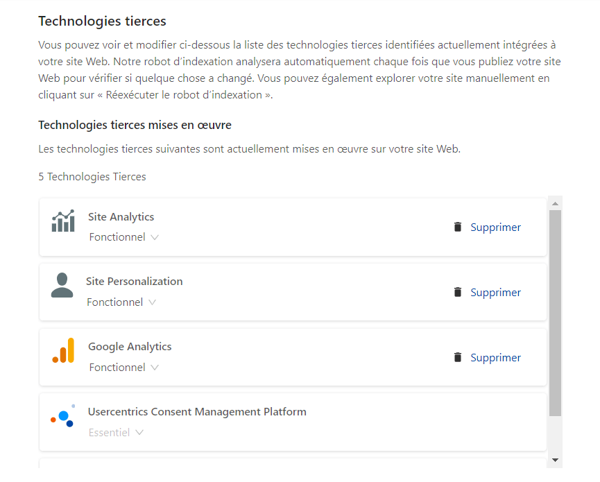Expand the Essentiel dropdown for Usercentrics
The width and height of the screenshot is (600, 482).
tap(116, 432)
